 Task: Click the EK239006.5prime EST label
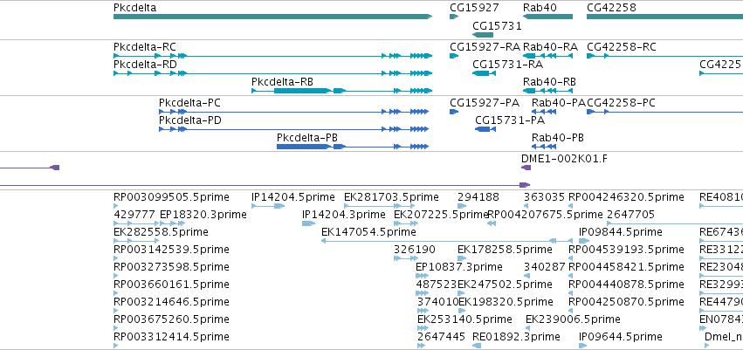(573, 319)
